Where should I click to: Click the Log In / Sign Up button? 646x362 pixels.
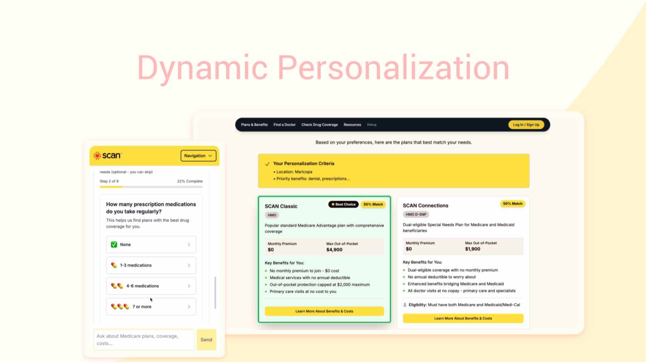coord(526,125)
